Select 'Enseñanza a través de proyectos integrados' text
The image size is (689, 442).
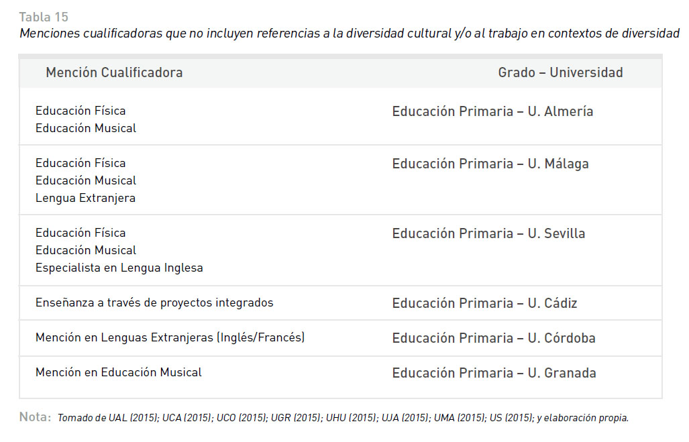[154, 302]
